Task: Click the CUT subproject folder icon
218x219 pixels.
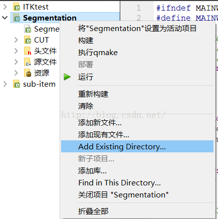Action: point(28,40)
